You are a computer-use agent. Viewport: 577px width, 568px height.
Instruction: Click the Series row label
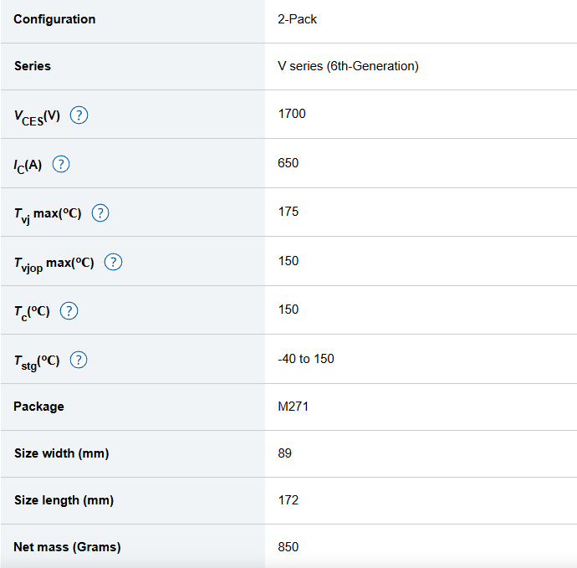click(x=33, y=66)
